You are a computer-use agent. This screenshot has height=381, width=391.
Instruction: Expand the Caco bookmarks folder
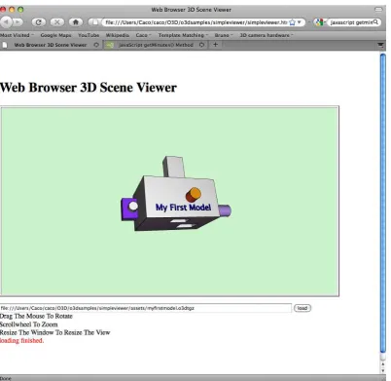point(143,35)
